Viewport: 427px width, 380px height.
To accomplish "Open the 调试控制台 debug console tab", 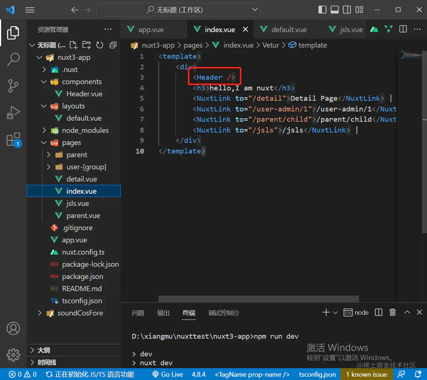I will click(223, 313).
